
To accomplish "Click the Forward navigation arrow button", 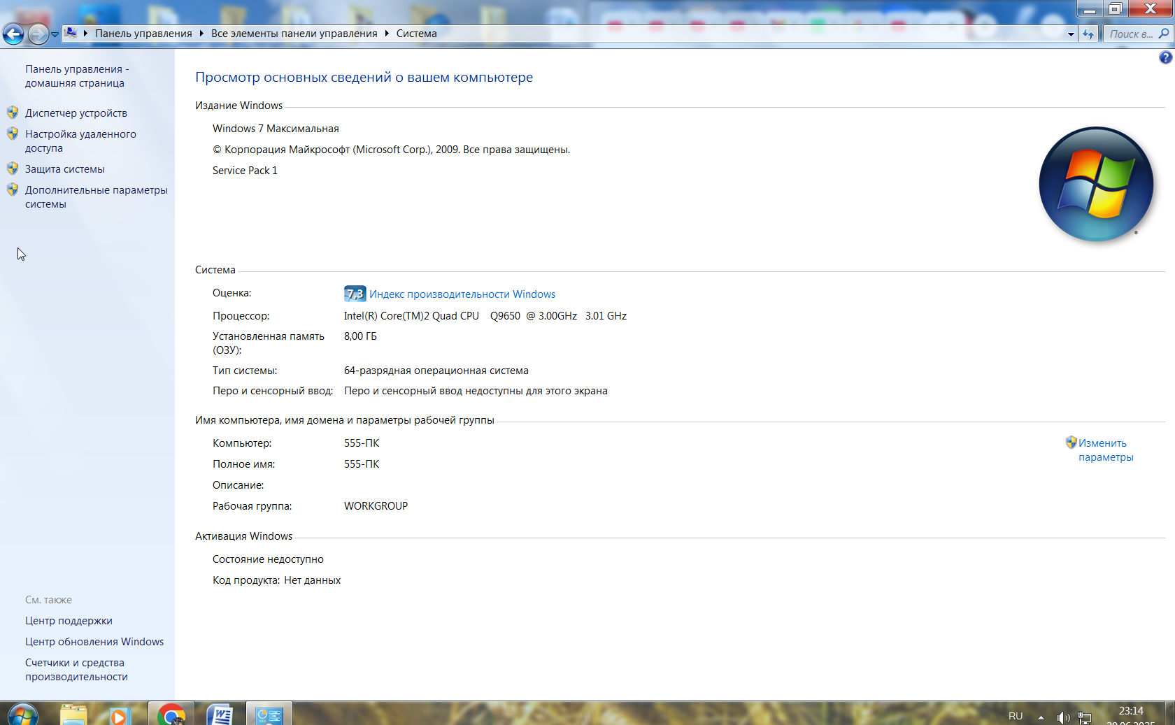I will 38,34.
